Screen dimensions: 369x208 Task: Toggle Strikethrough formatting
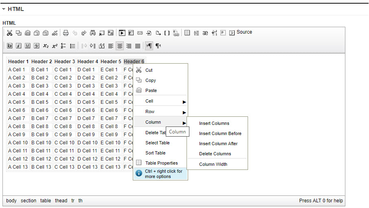[x=37, y=46]
